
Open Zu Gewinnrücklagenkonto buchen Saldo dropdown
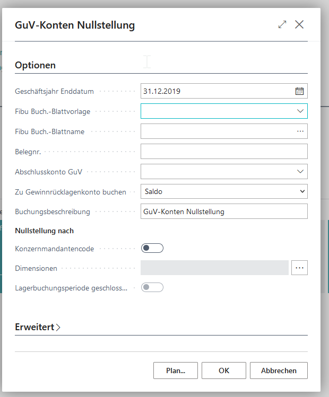[x=302, y=191]
